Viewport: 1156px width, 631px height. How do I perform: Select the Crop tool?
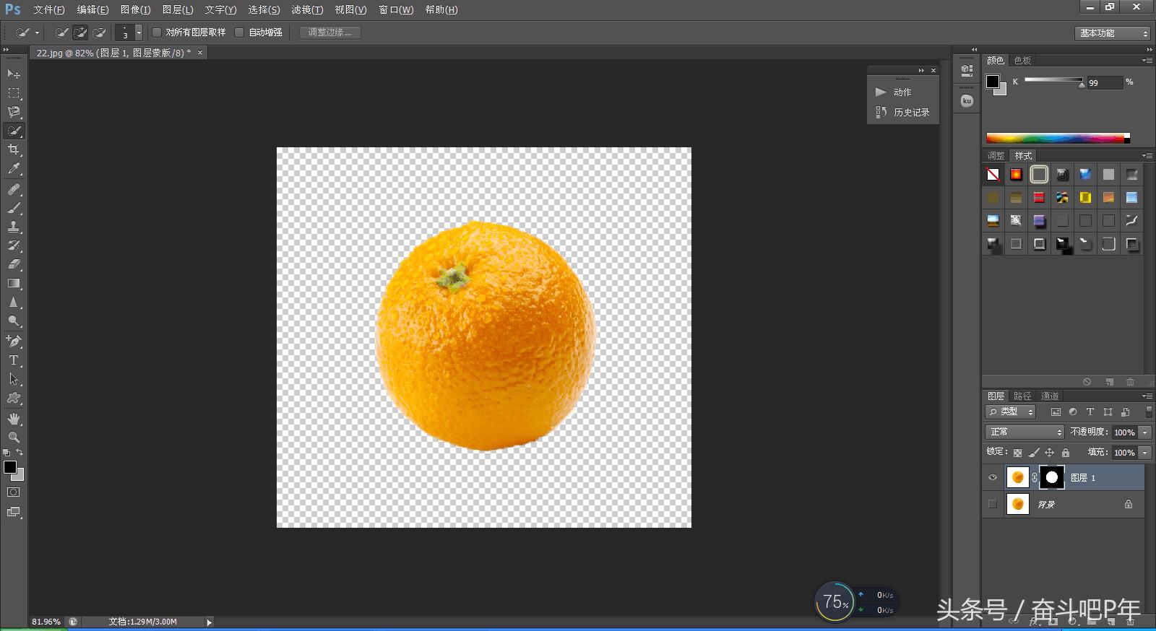click(14, 149)
